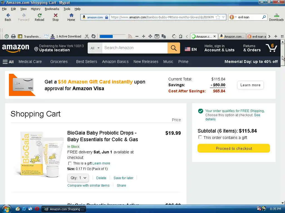Viewport: 285px width, 213px height.
Task: Click the new window icon in toolbar
Action: click(157, 36)
